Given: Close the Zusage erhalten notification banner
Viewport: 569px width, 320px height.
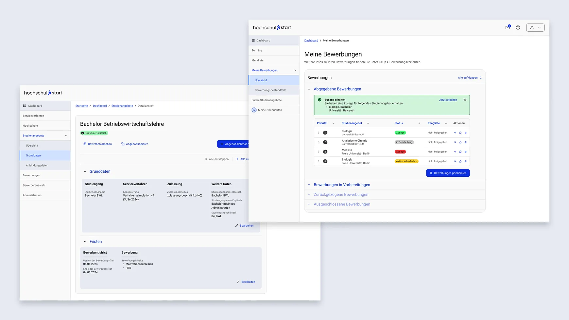Looking at the screenshot, I should (465, 100).
